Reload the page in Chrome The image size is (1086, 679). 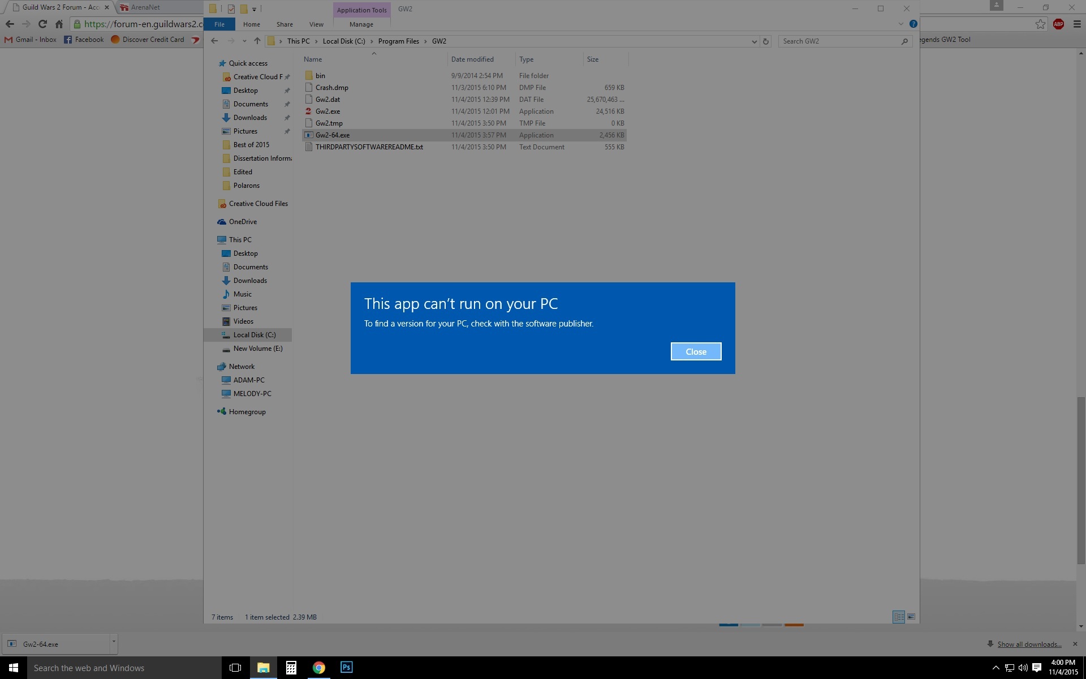[x=42, y=24]
